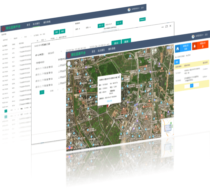Image resolution: width=210 pixels, height=196 pixels.
Task: Click the user avatar in back window header
Action: (129, 10)
